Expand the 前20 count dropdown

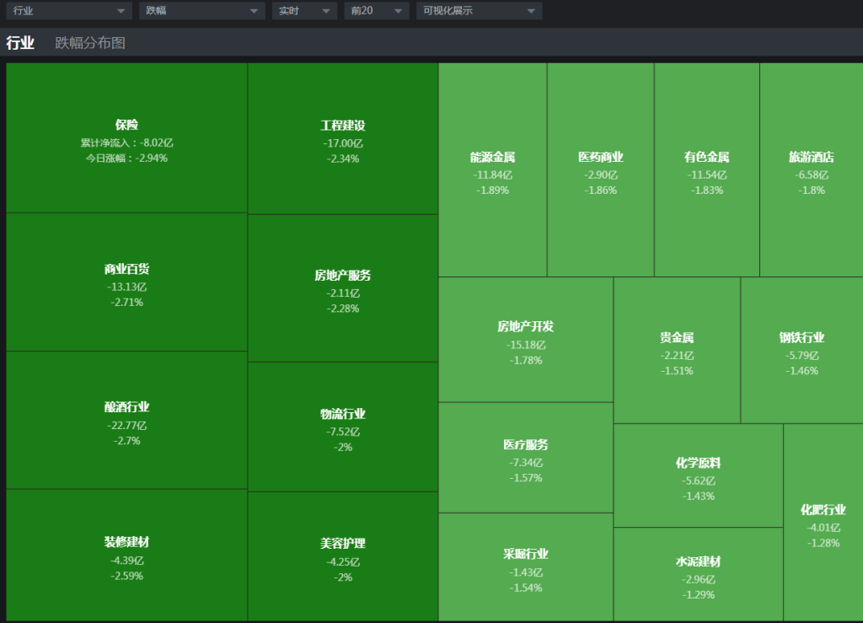click(x=376, y=11)
